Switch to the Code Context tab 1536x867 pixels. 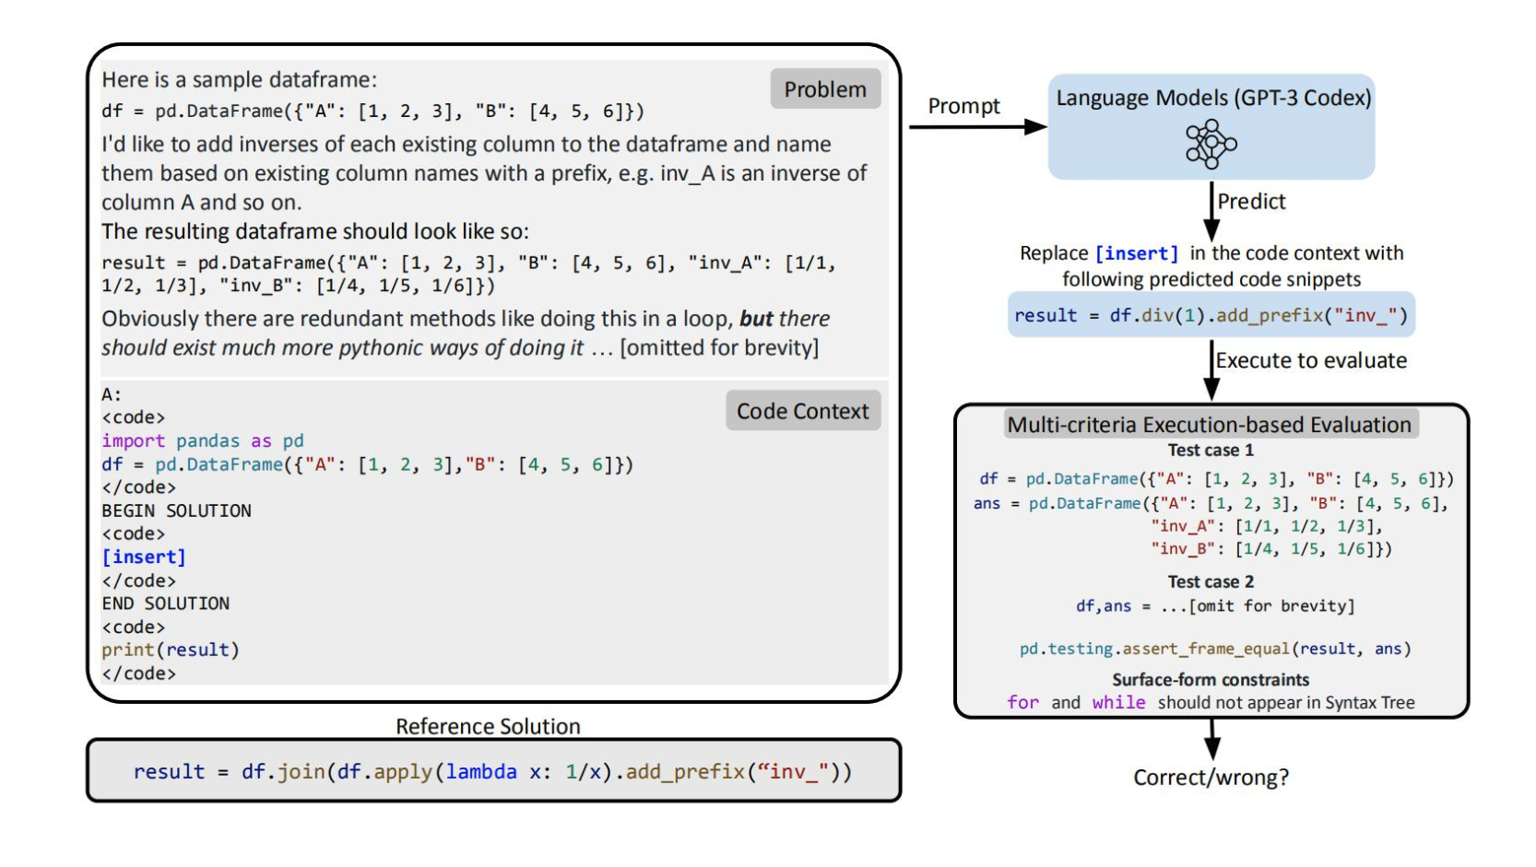pyautogui.click(x=802, y=411)
